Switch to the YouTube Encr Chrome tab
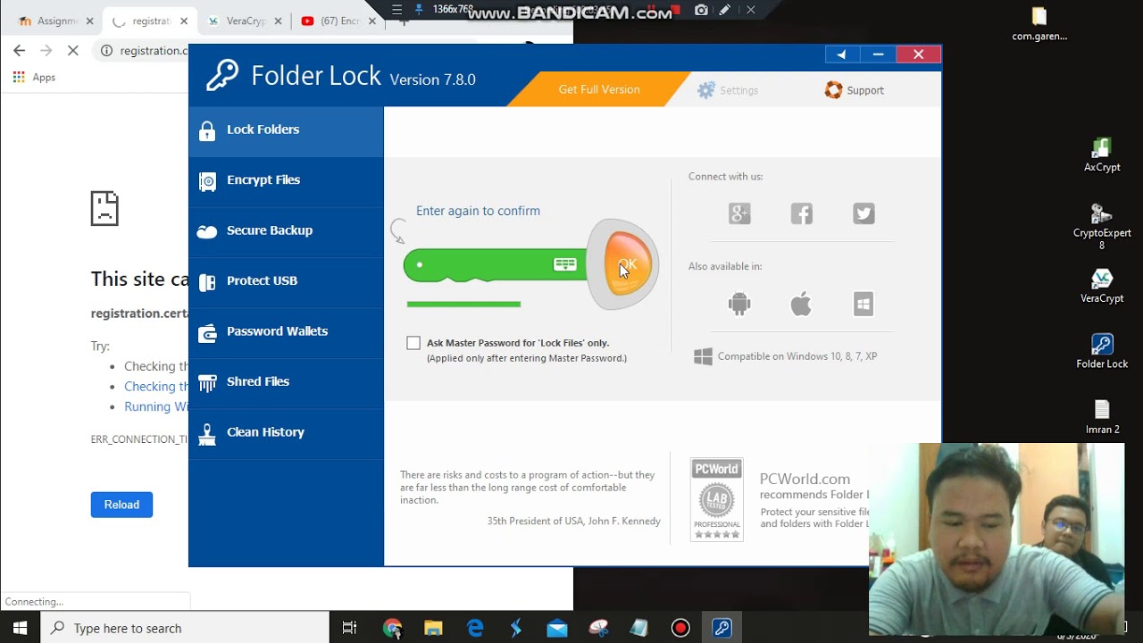Image resolution: width=1143 pixels, height=643 pixels. tap(338, 21)
